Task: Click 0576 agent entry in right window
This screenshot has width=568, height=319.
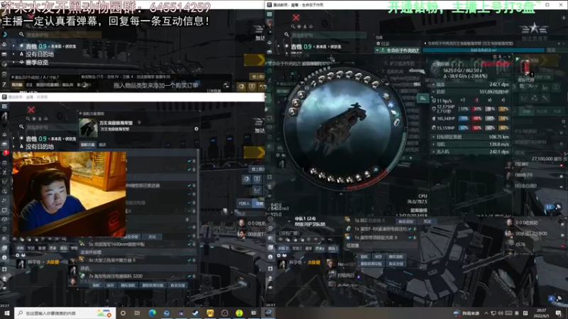Action: 520,245
